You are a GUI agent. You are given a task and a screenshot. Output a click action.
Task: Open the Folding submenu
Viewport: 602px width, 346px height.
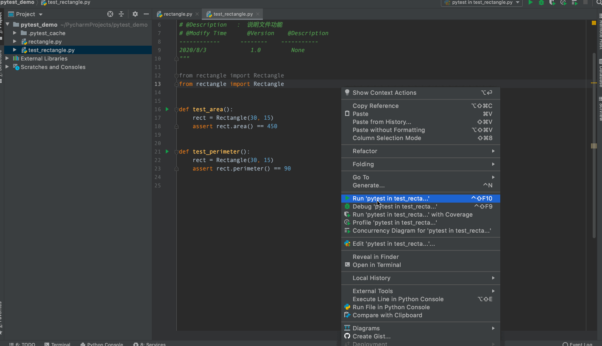point(421,164)
